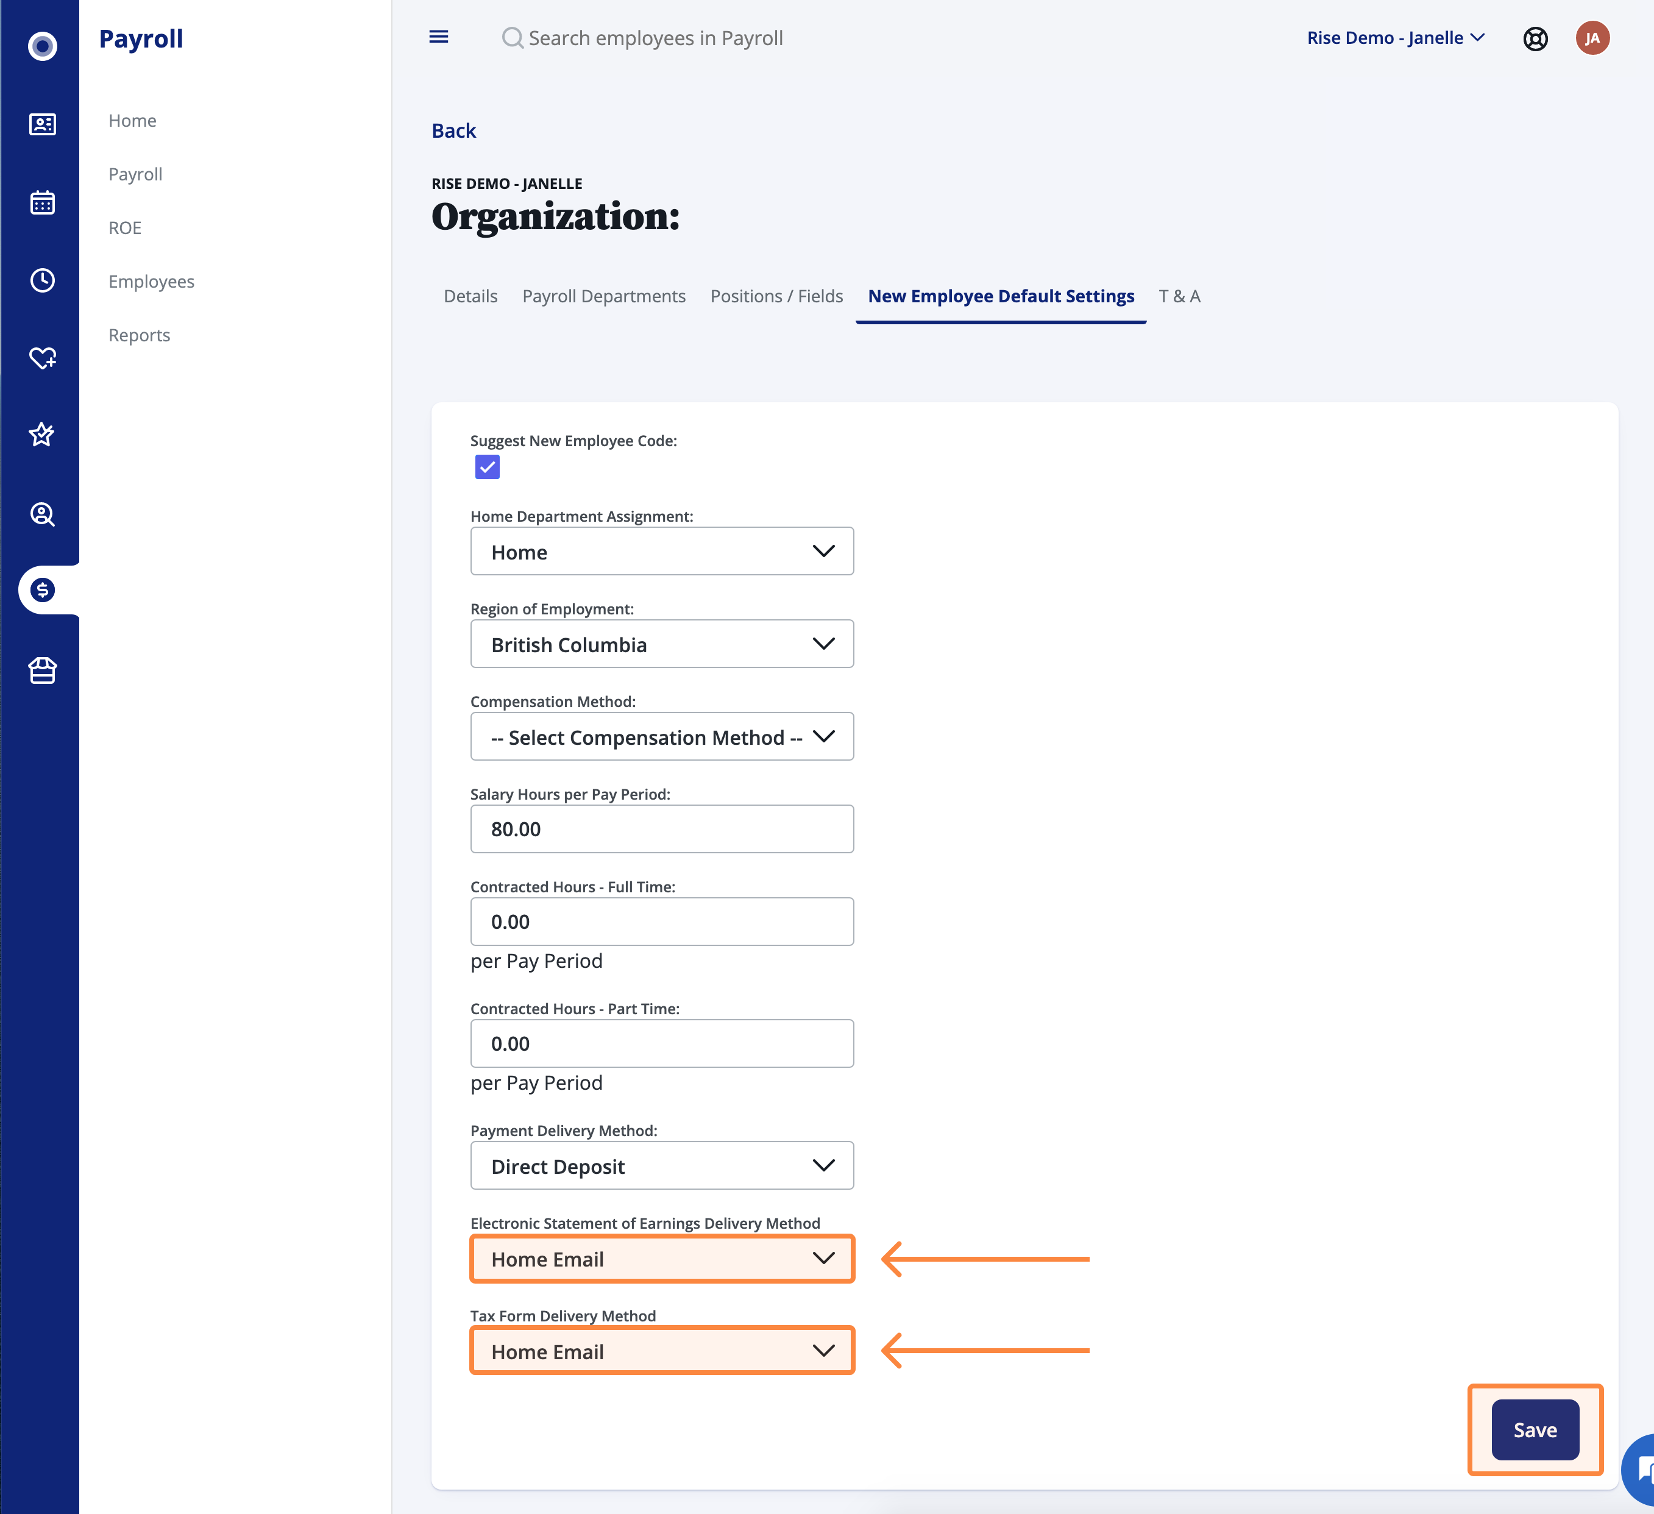Select New Employee Default Settings tab

click(x=1001, y=296)
